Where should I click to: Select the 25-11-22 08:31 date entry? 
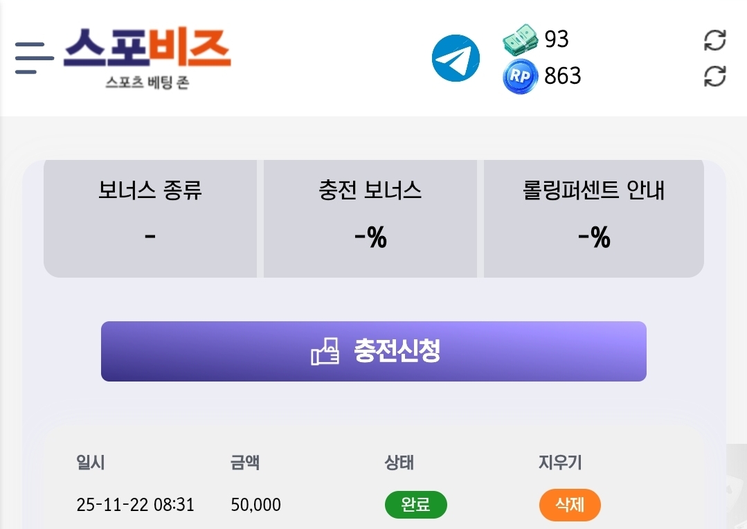(x=135, y=505)
